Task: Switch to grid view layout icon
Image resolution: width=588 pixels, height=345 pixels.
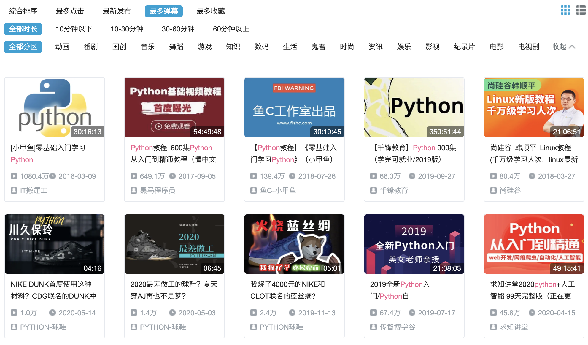Action: click(x=565, y=10)
